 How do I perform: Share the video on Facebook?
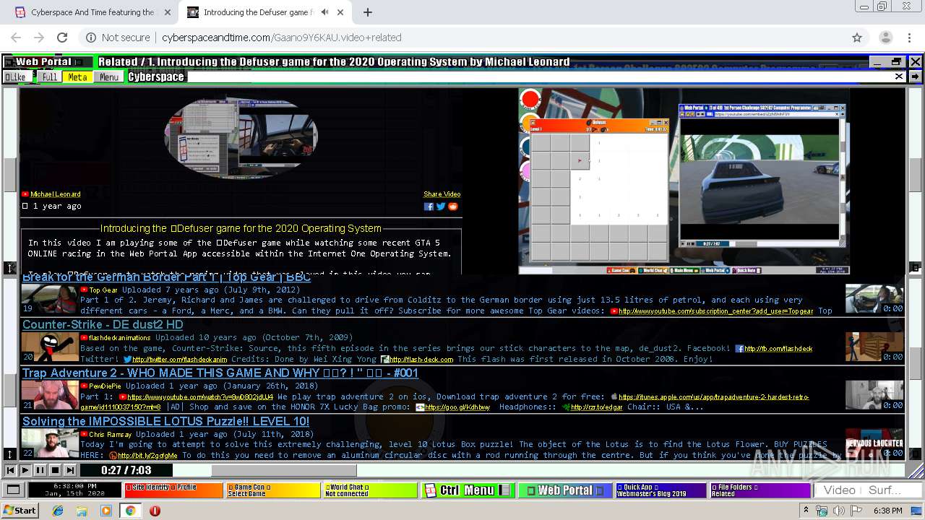429,207
